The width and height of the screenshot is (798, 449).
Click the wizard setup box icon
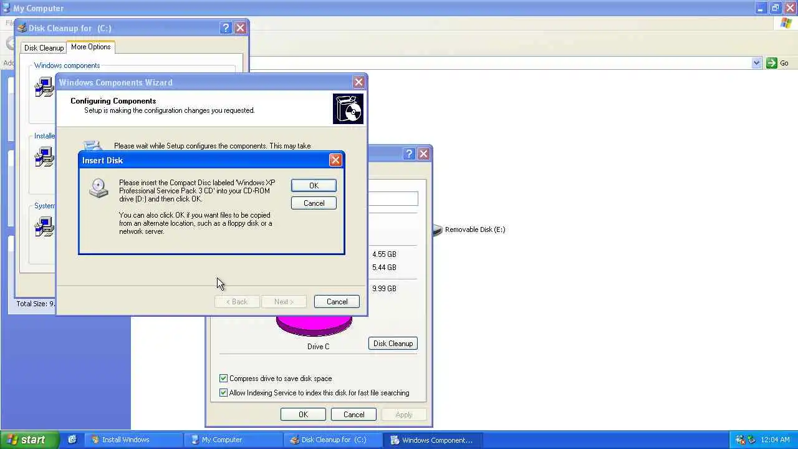pyautogui.click(x=348, y=109)
